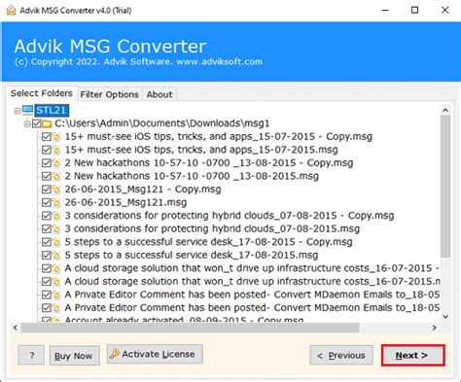Switch to the Filter Options tab
461x382 pixels.
click(x=110, y=94)
